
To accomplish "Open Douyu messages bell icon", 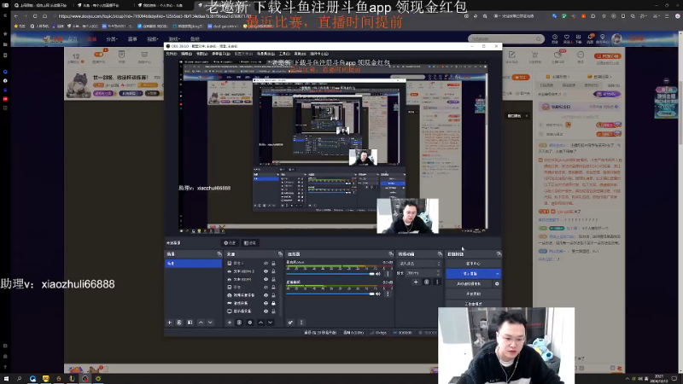I will pos(591,38).
